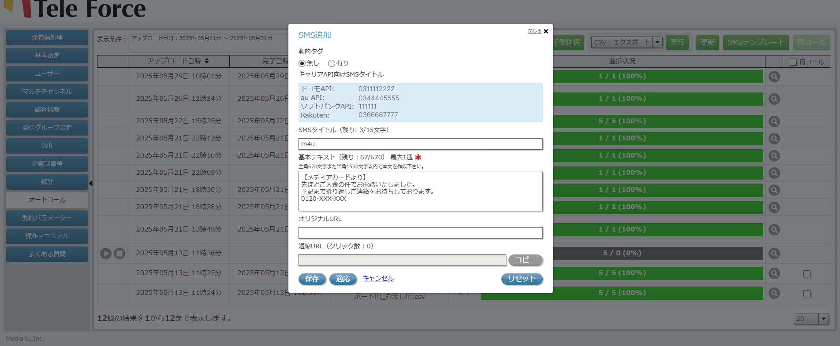840x346 pixels.
Task: Tick recall checkbox for 5月13日 11時25分 row
Action: click(807, 274)
